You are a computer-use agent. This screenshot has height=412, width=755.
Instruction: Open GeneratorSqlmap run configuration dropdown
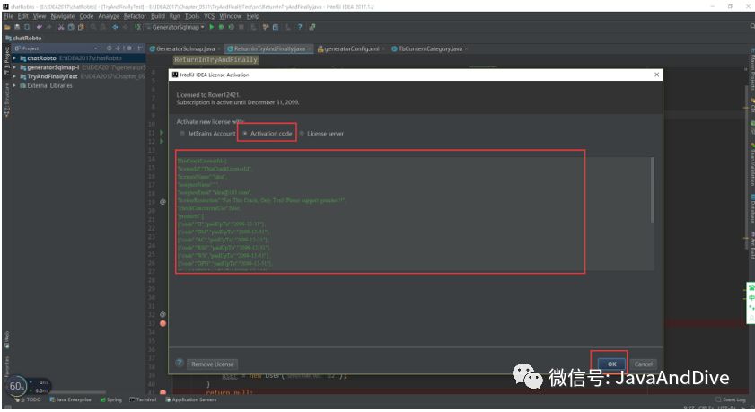pyautogui.click(x=176, y=27)
